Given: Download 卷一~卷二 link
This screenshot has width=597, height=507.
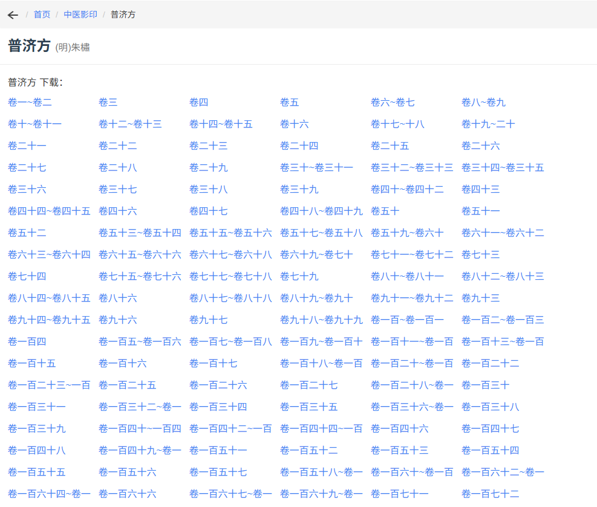Looking at the screenshot, I should point(30,103).
